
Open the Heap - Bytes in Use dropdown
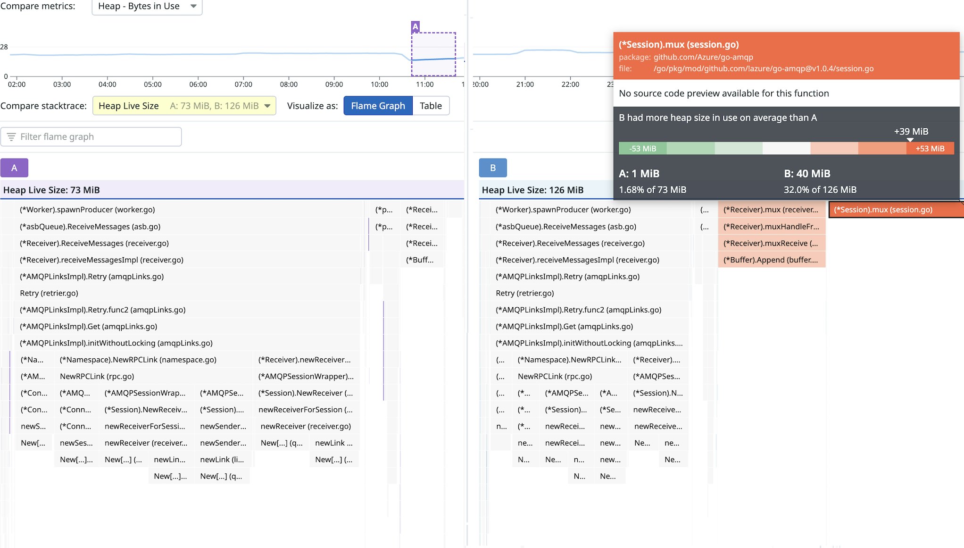(x=147, y=7)
